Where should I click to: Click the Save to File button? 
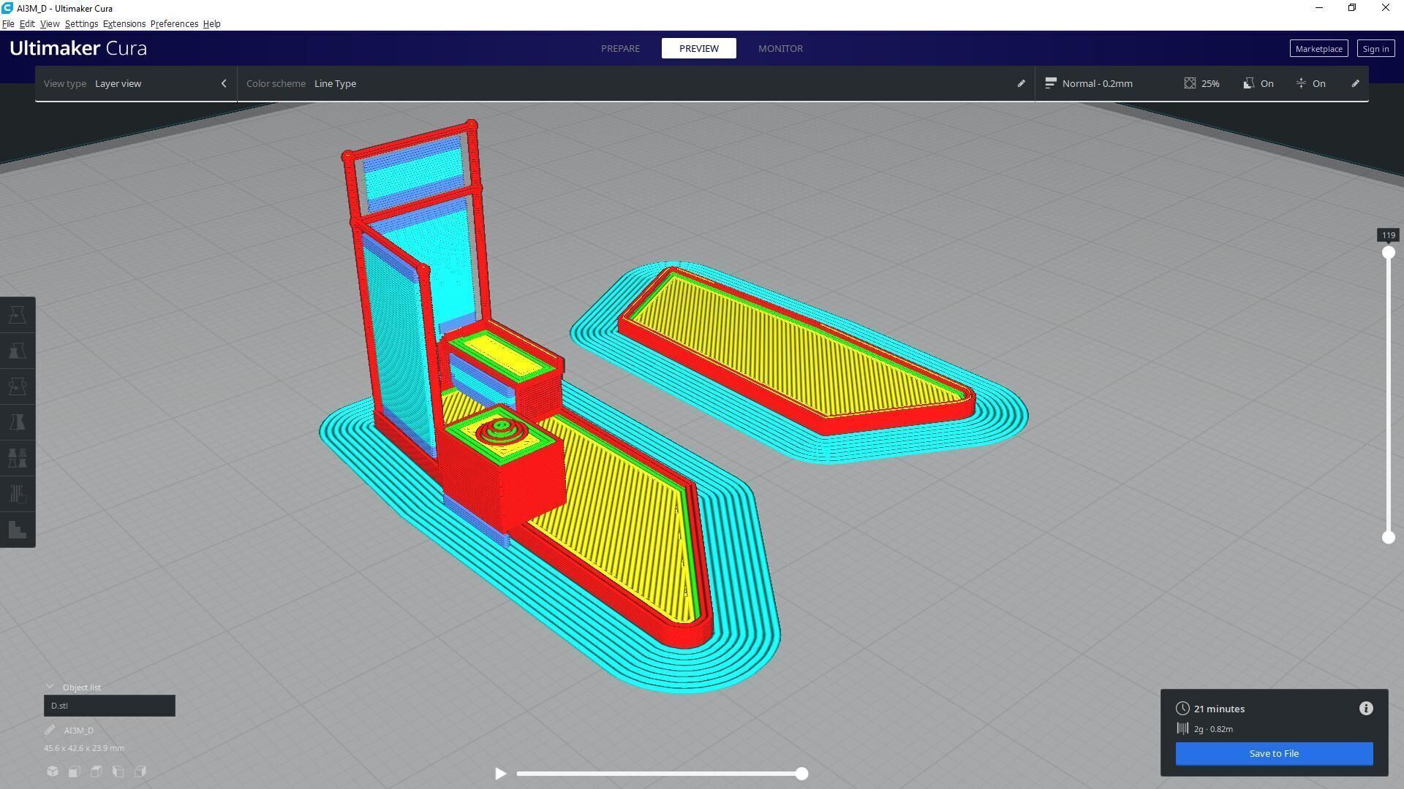click(1273, 753)
